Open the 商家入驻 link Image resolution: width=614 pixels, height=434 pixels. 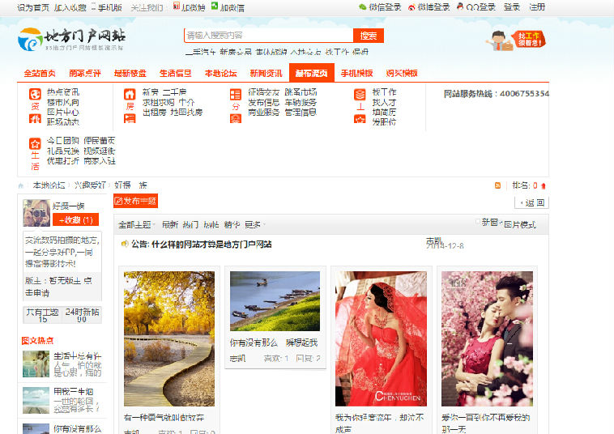[100, 161]
